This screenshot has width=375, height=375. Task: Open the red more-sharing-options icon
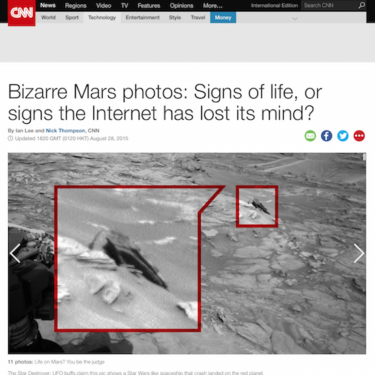tap(359, 136)
